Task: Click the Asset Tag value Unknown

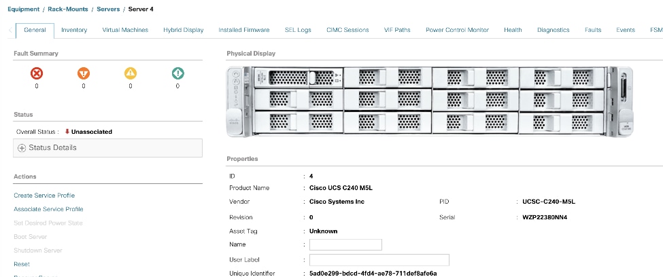Action: coord(324,231)
